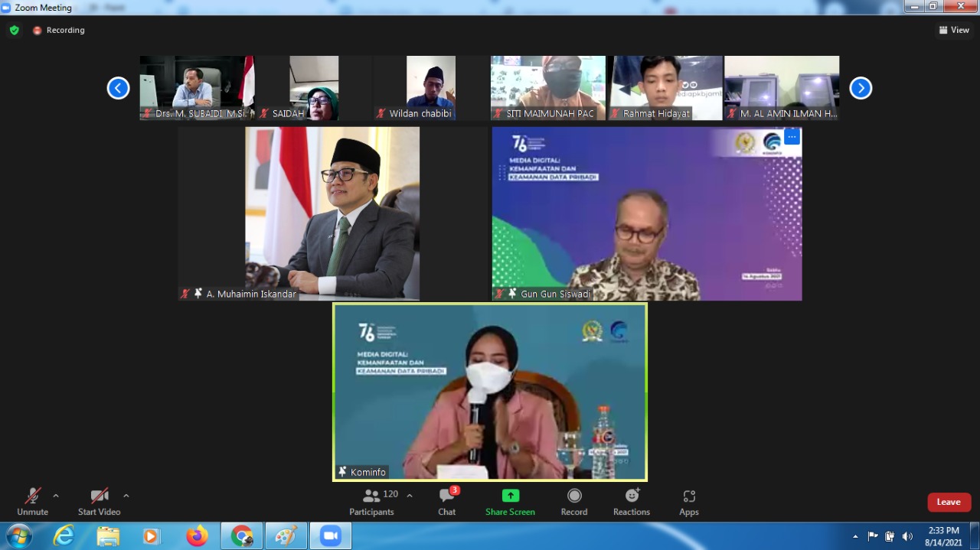Open Zoom Apps
The image size is (980, 550).
click(x=688, y=496)
